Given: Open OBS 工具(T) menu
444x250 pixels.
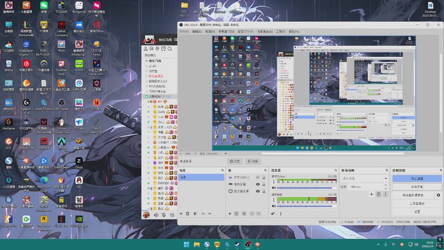Looking at the screenshot, I should click(281, 32).
